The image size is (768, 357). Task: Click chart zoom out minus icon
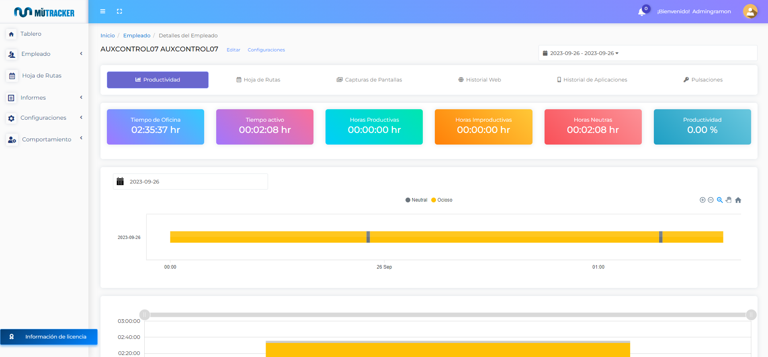(x=711, y=200)
